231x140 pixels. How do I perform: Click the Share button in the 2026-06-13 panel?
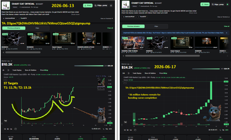click(x=88, y=5)
